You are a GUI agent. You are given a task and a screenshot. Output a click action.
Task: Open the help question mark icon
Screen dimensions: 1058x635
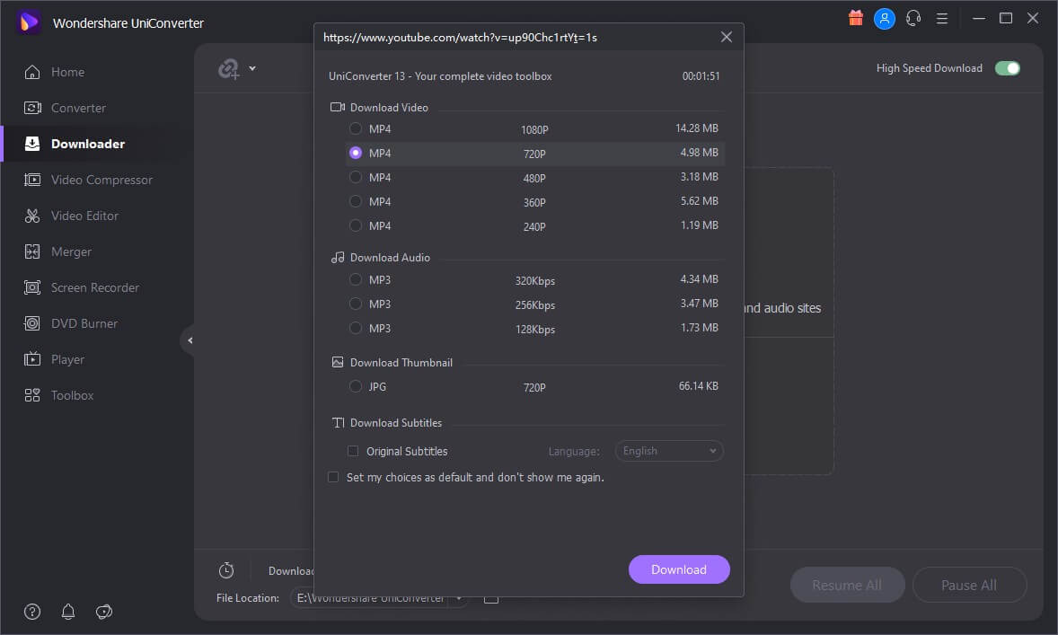pyautogui.click(x=32, y=612)
